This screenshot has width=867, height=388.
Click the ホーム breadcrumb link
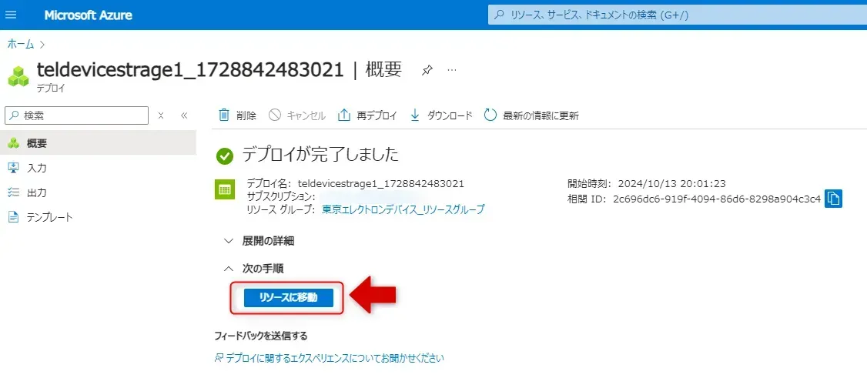(x=20, y=44)
